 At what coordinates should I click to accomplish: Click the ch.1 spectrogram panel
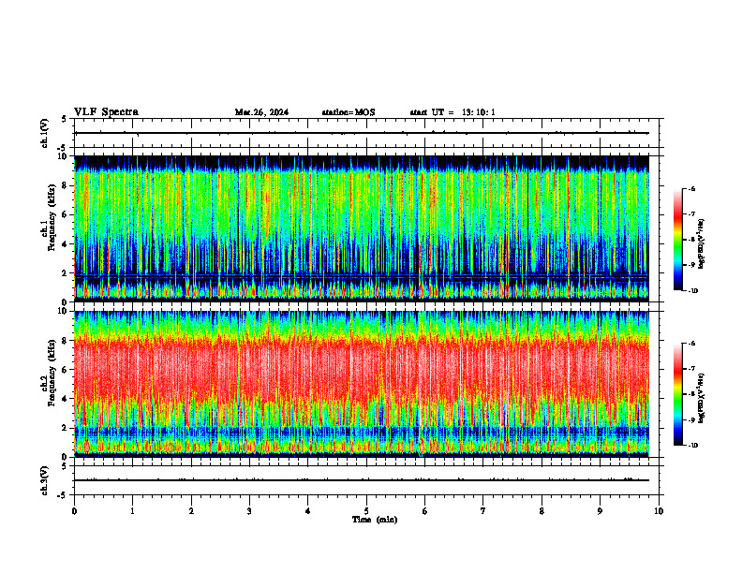click(x=362, y=228)
